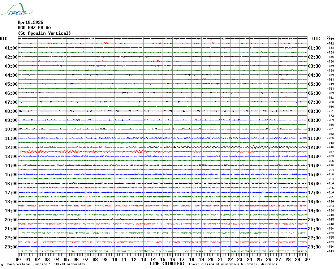Click the UTC header above the 01:30 label
The height and width of the screenshot is (269, 336).
pyautogui.click(x=316, y=39)
